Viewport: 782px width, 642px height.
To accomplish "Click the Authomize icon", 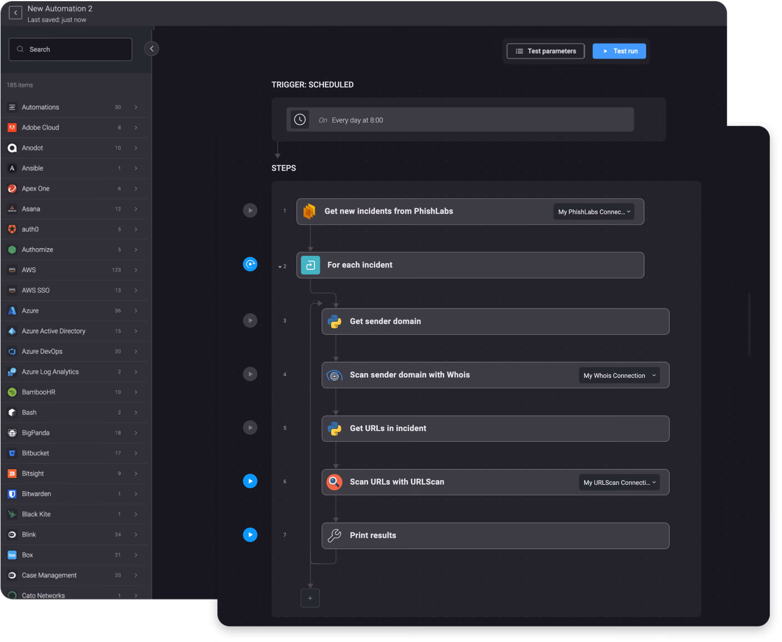I will (x=12, y=250).
